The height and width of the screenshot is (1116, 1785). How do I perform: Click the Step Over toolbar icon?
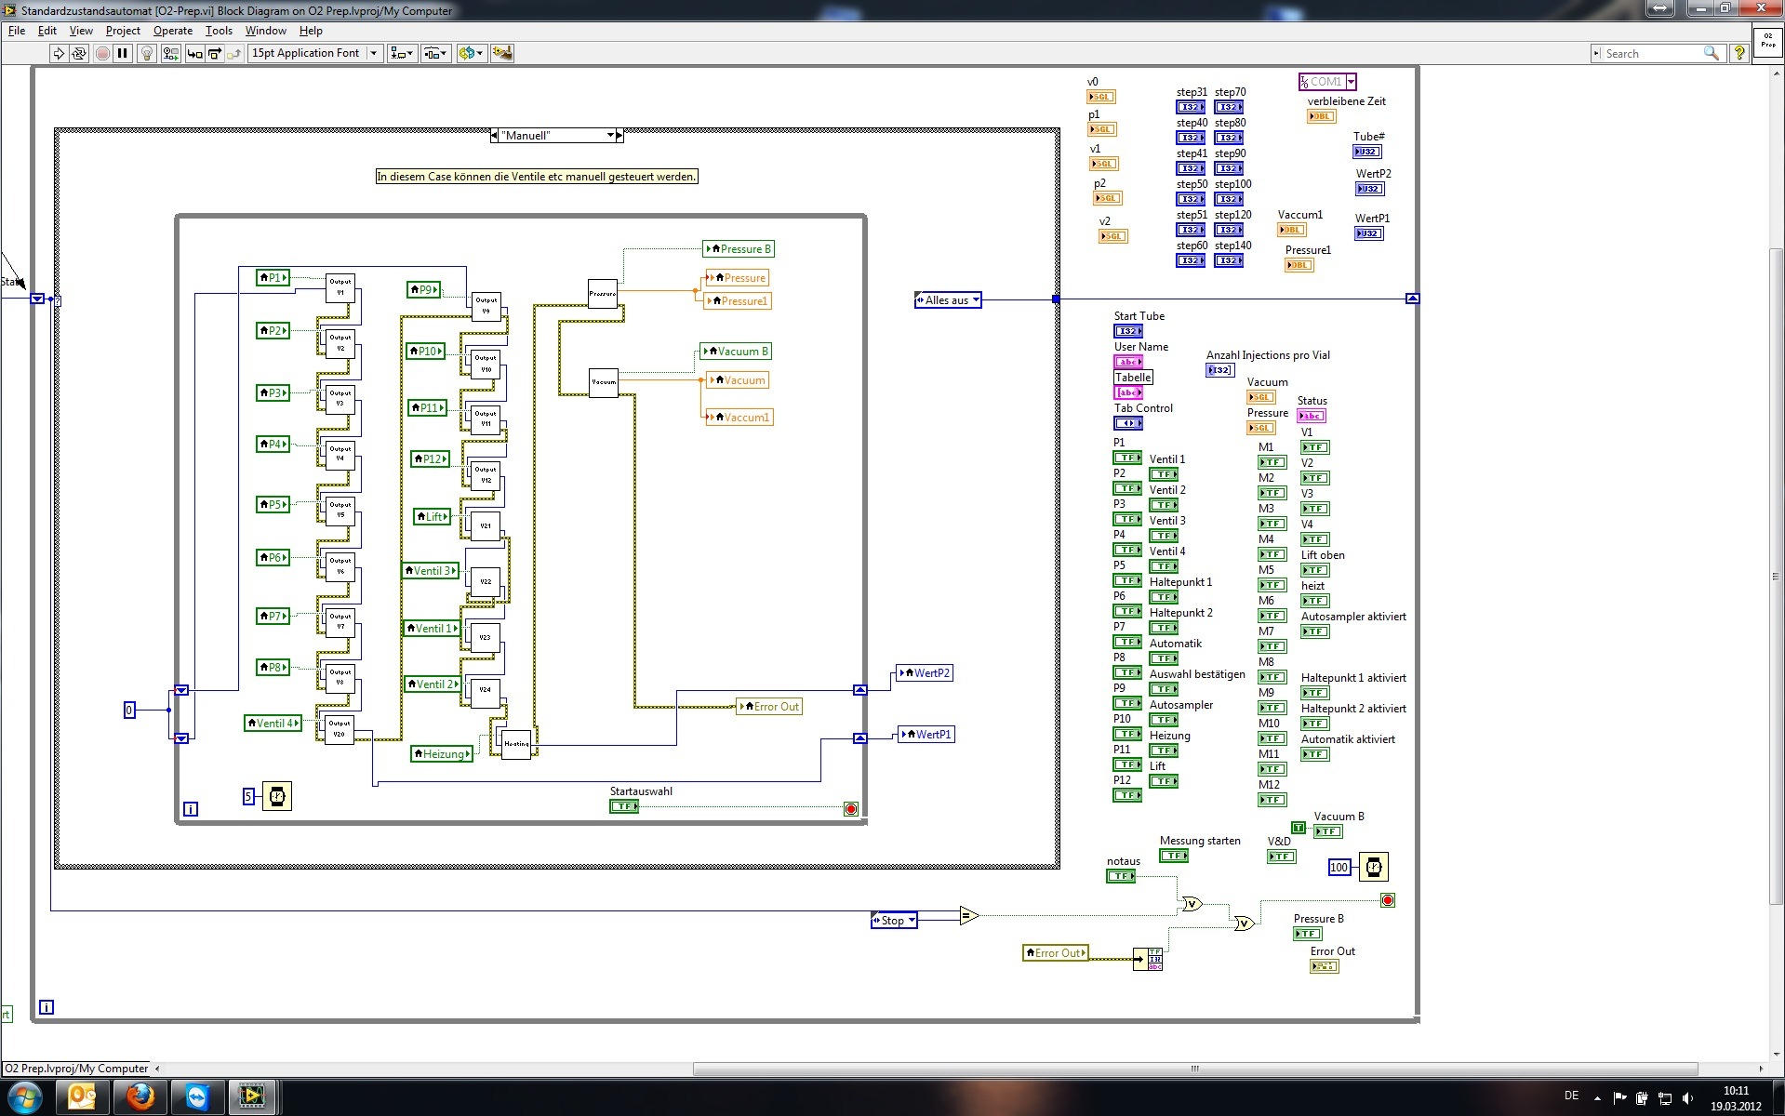[x=214, y=54]
